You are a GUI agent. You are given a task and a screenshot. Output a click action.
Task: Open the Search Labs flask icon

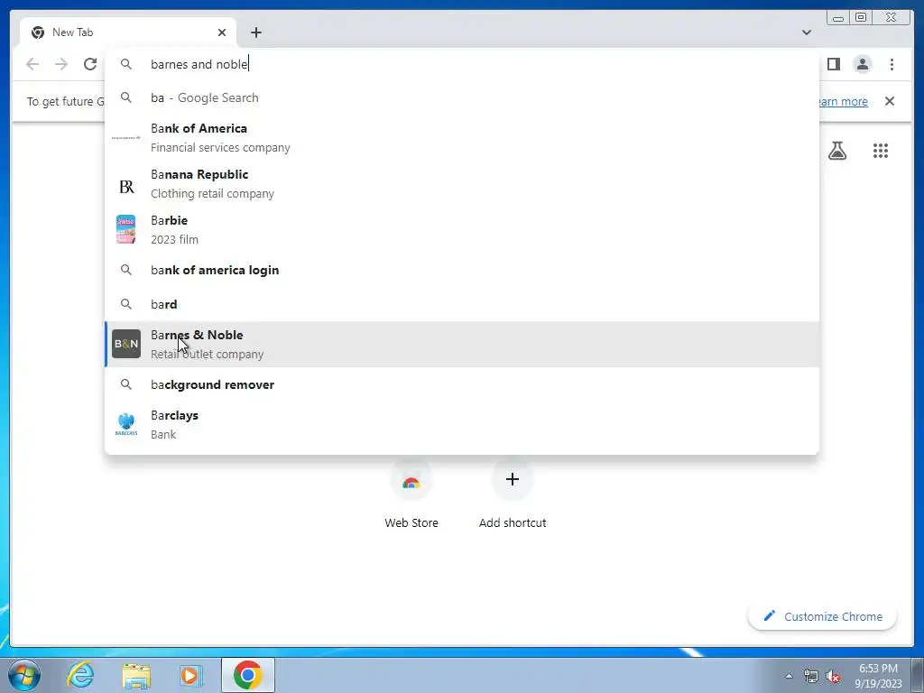coord(836,151)
